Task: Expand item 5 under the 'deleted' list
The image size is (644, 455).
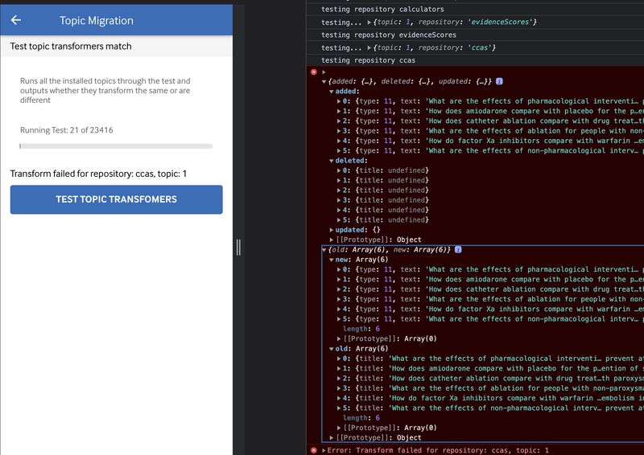Action: (x=339, y=219)
